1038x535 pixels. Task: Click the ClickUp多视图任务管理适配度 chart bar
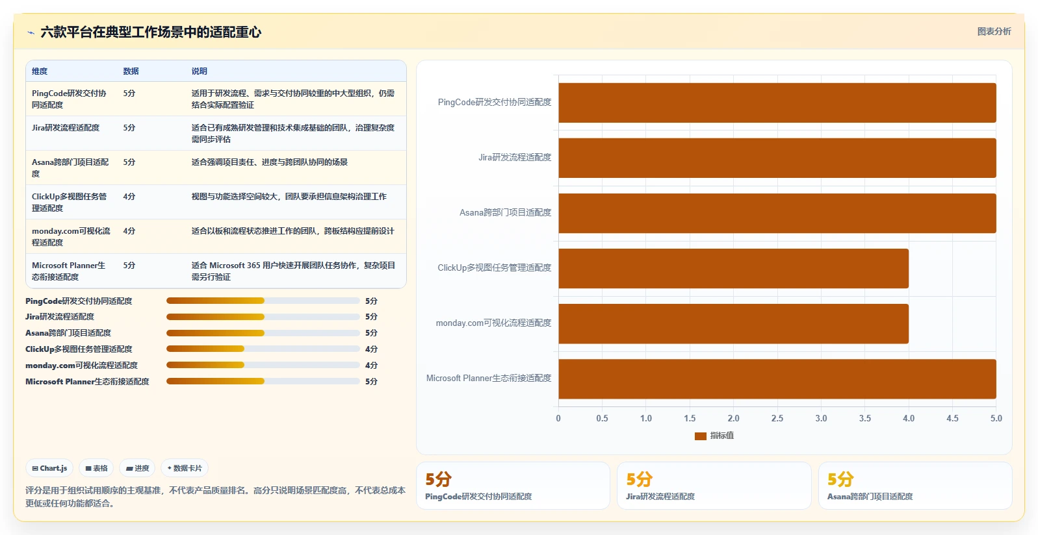coord(733,268)
